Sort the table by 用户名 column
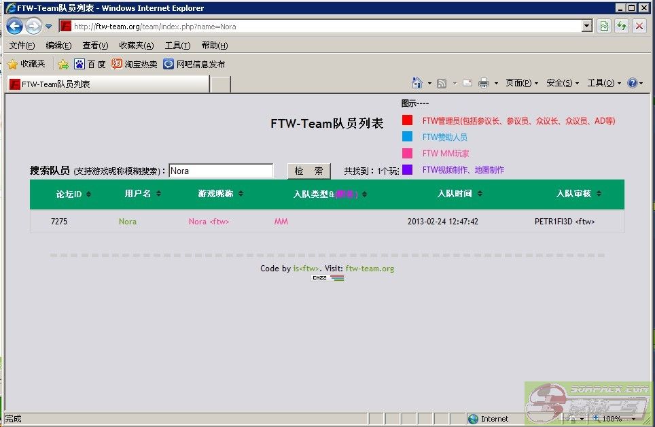Image resolution: width=655 pixels, height=427 pixels. [x=143, y=194]
